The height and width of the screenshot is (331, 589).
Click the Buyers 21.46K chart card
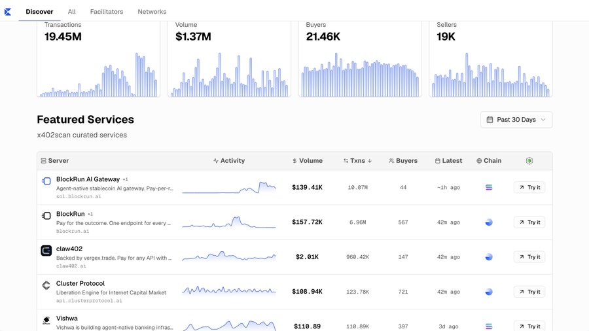(x=360, y=59)
